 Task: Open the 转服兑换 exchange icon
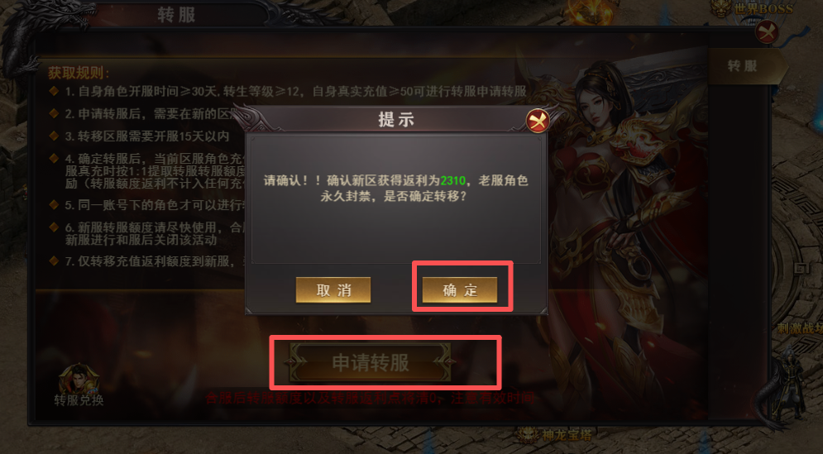click(x=79, y=385)
